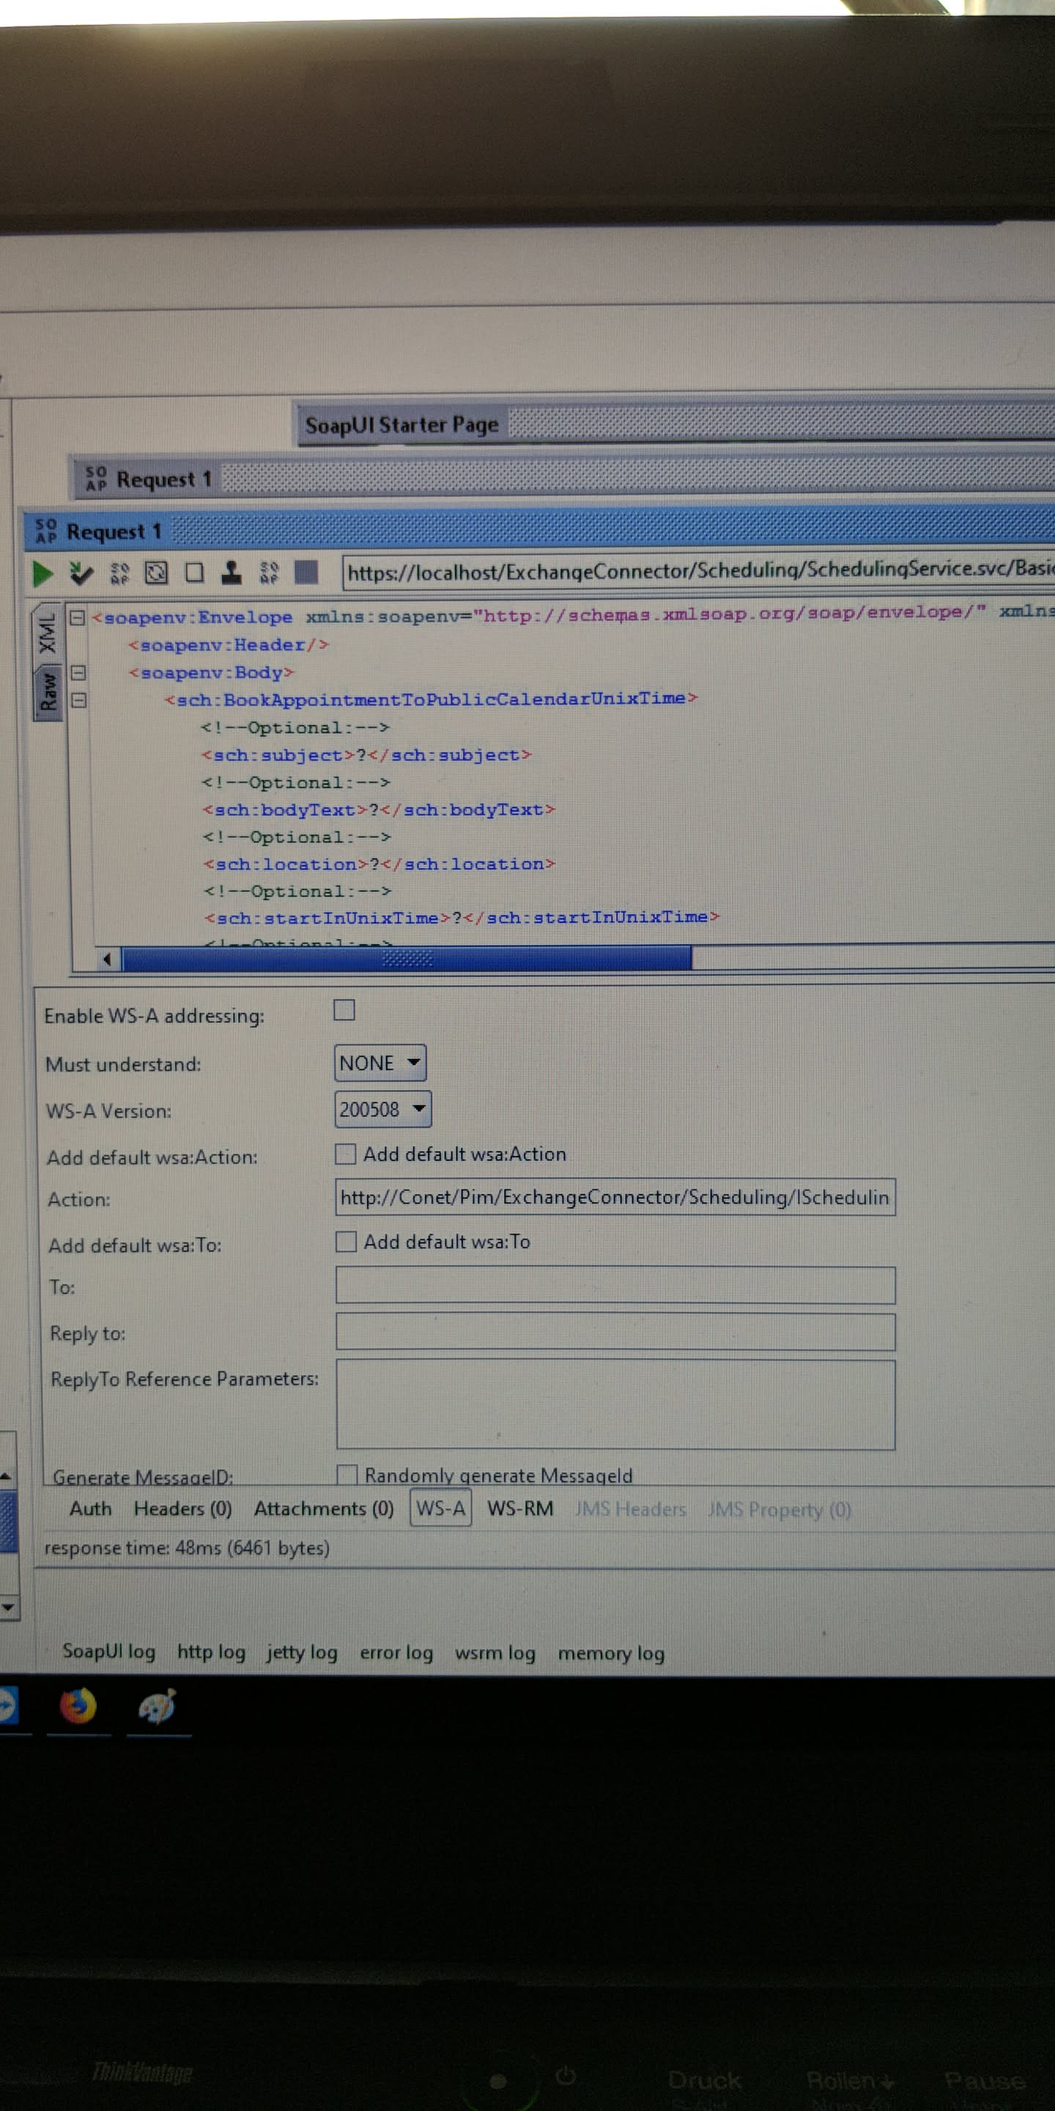This screenshot has width=1055, height=2111.
Task: Switch to the Raw view tab
Action: coord(48,692)
